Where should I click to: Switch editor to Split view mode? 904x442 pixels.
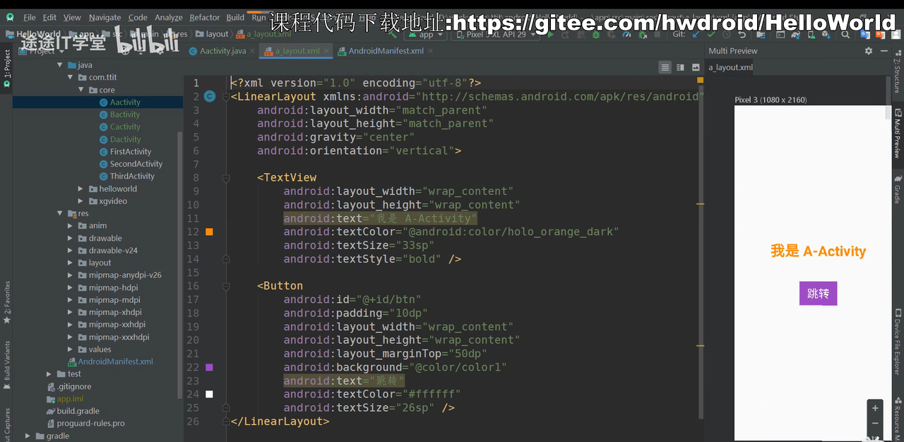point(680,67)
